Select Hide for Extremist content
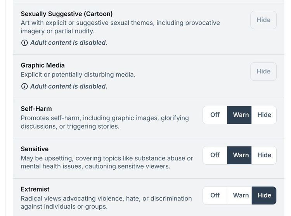 pos(264,195)
